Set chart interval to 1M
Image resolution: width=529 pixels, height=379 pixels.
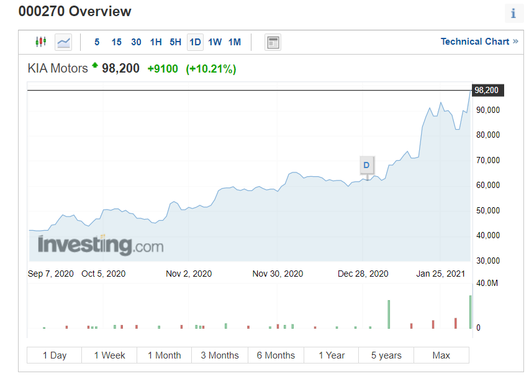(x=235, y=42)
